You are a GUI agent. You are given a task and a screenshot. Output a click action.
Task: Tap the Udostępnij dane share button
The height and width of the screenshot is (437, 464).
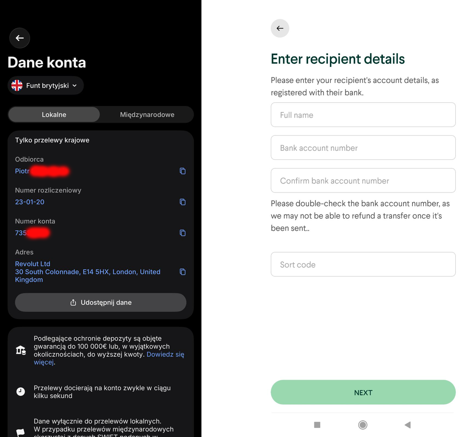101,302
